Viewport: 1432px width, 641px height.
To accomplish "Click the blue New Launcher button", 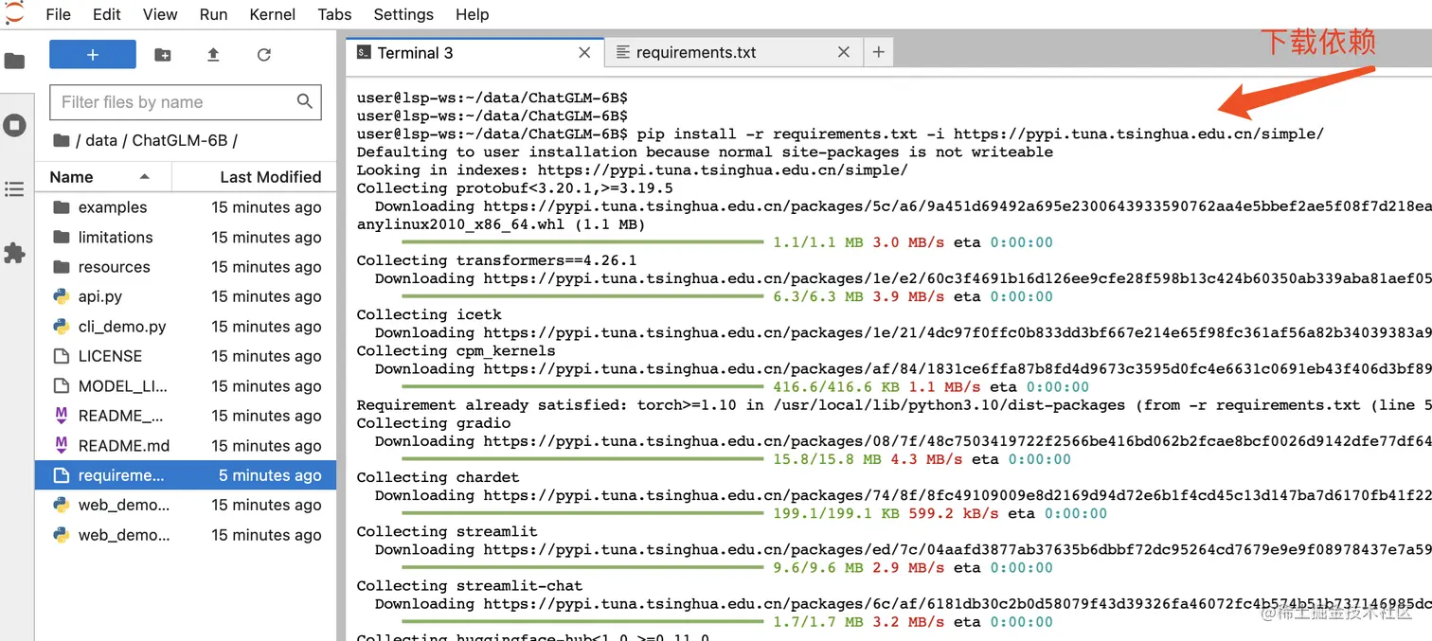I will click(x=93, y=55).
